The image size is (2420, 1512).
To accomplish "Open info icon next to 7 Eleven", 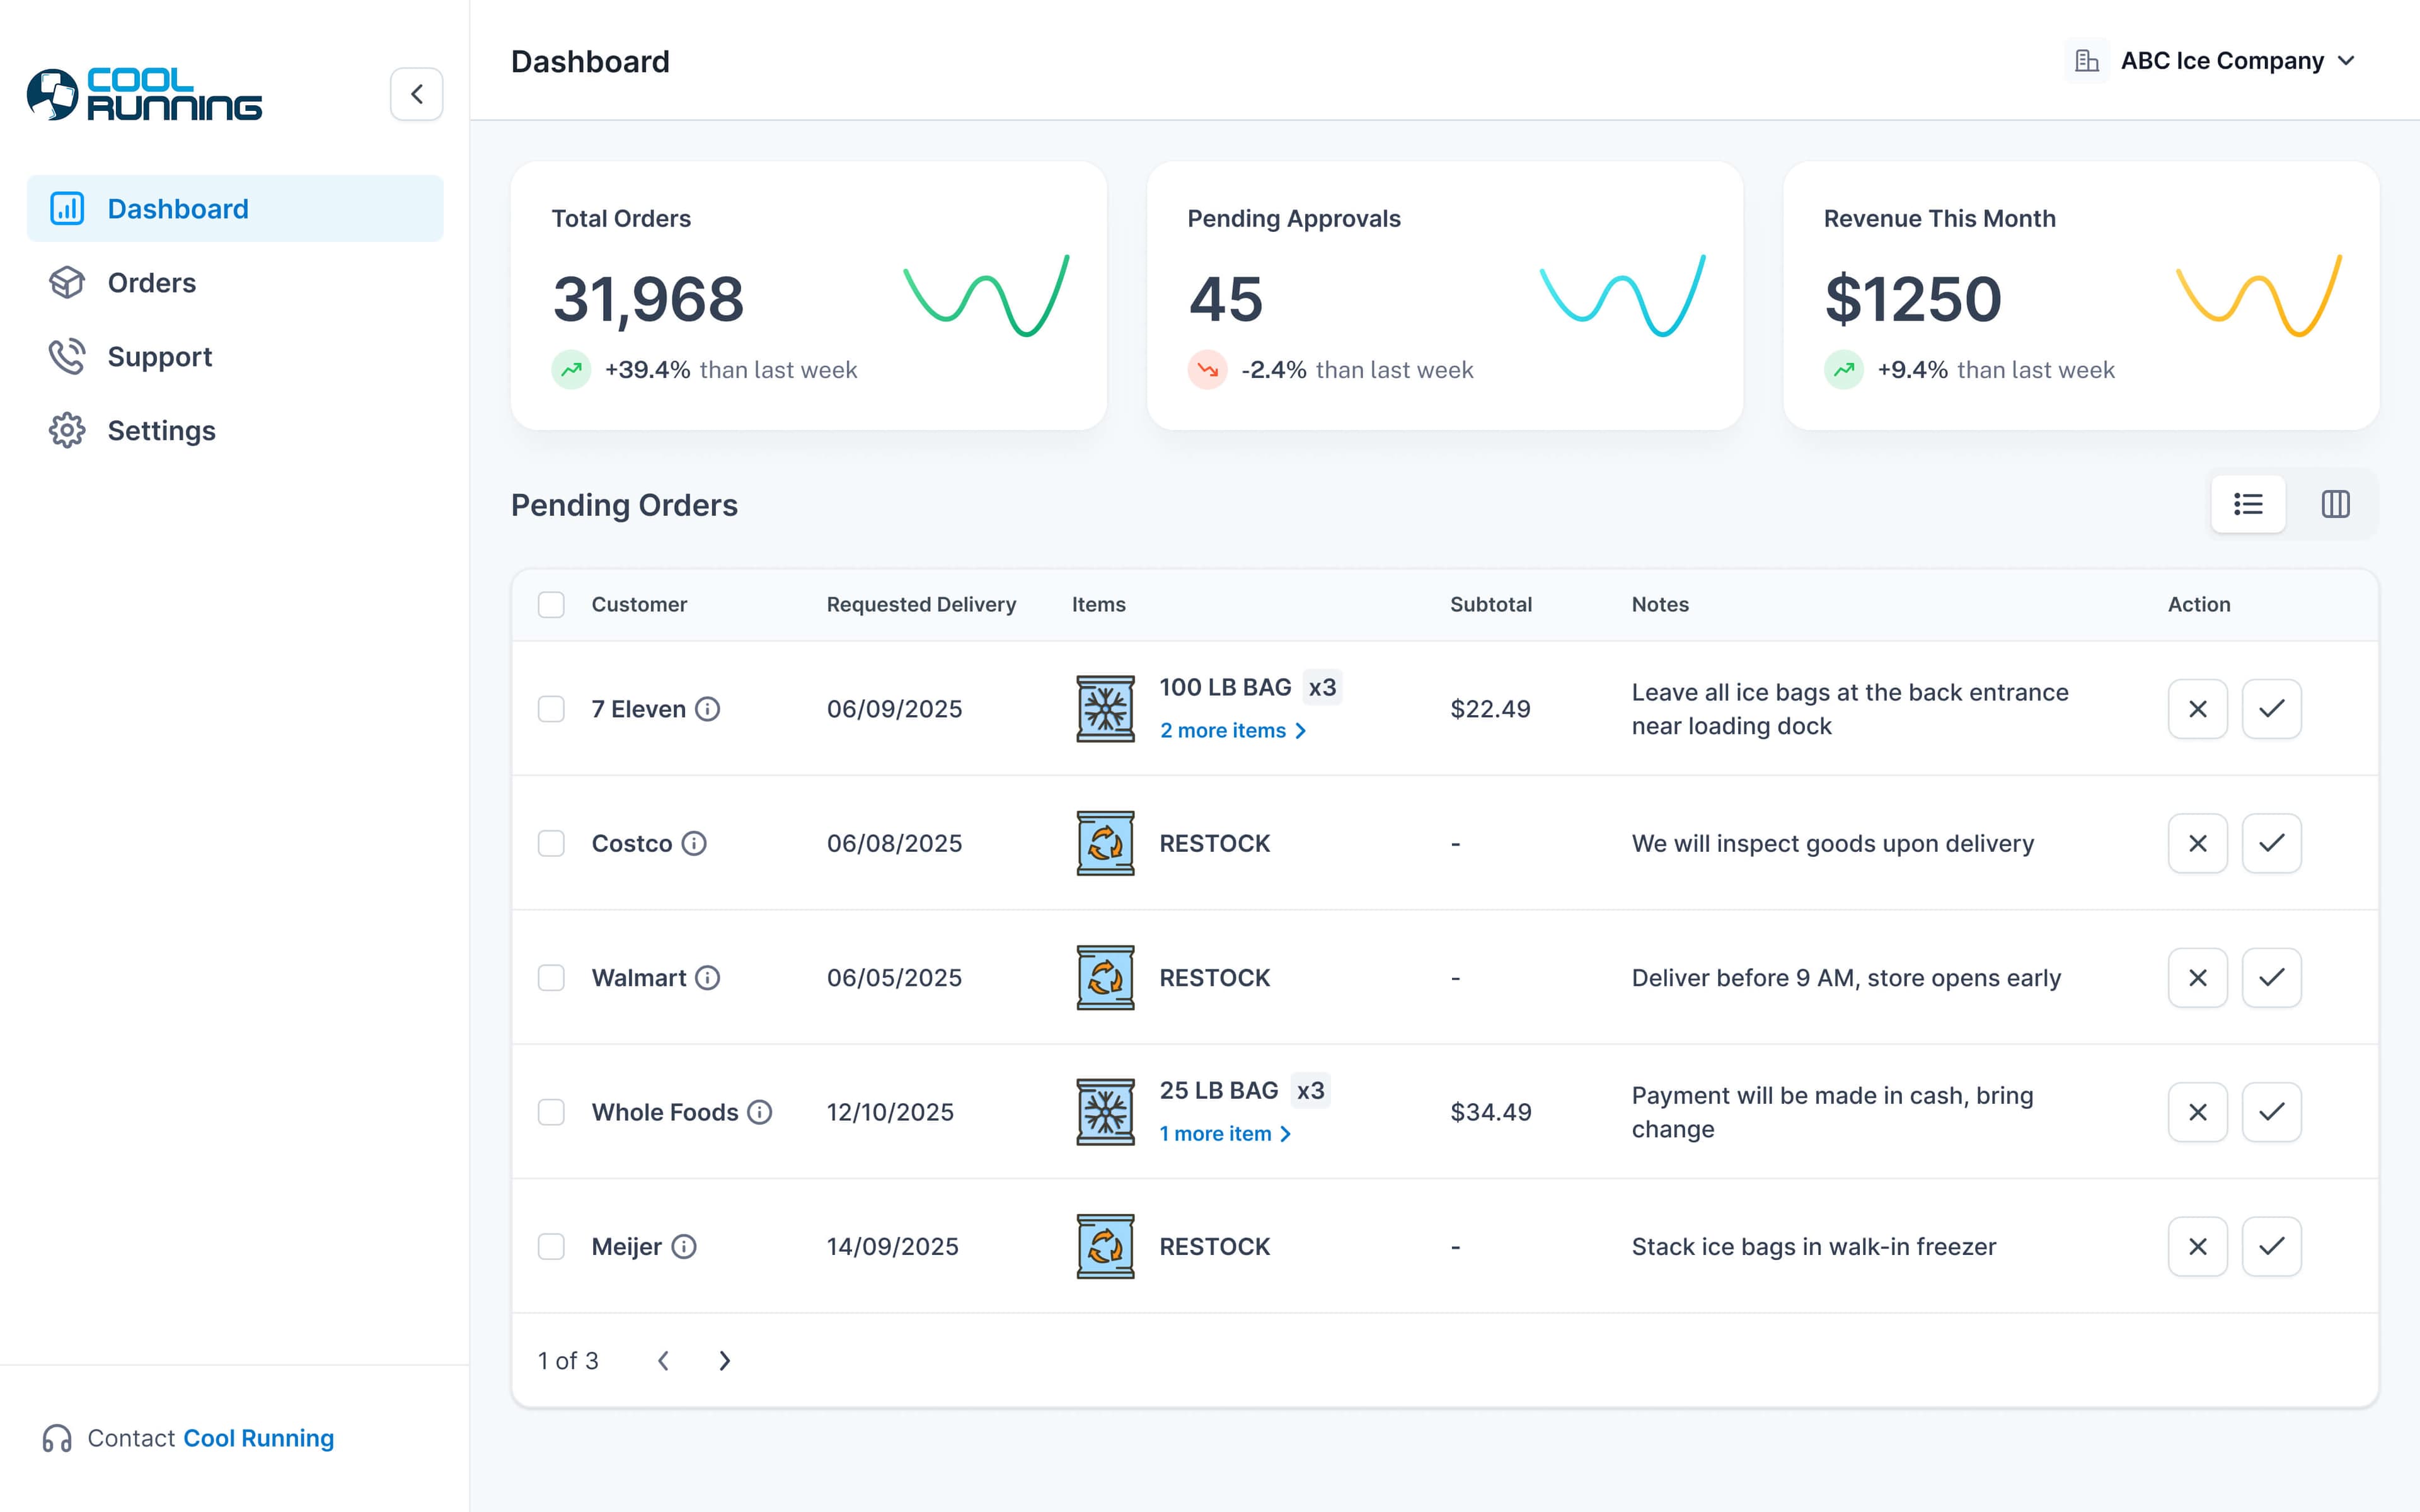I will coord(708,709).
